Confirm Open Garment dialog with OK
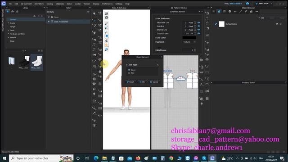Viewport: 288px width, 162px height. pos(142,82)
